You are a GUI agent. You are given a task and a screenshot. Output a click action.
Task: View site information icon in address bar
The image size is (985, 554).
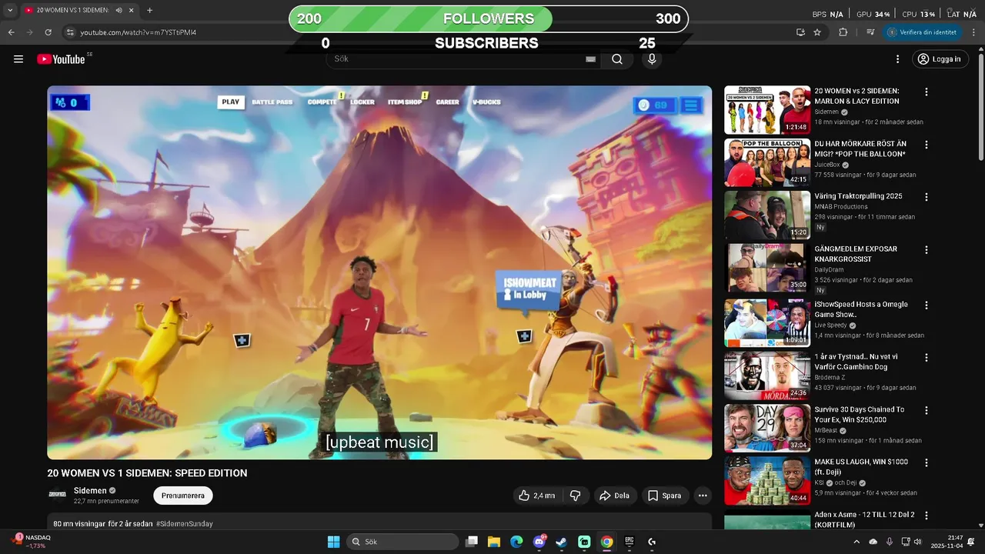pyautogui.click(x=70, y=32)
